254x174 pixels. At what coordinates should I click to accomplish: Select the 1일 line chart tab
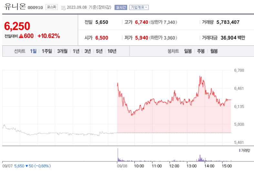point(33,51)
